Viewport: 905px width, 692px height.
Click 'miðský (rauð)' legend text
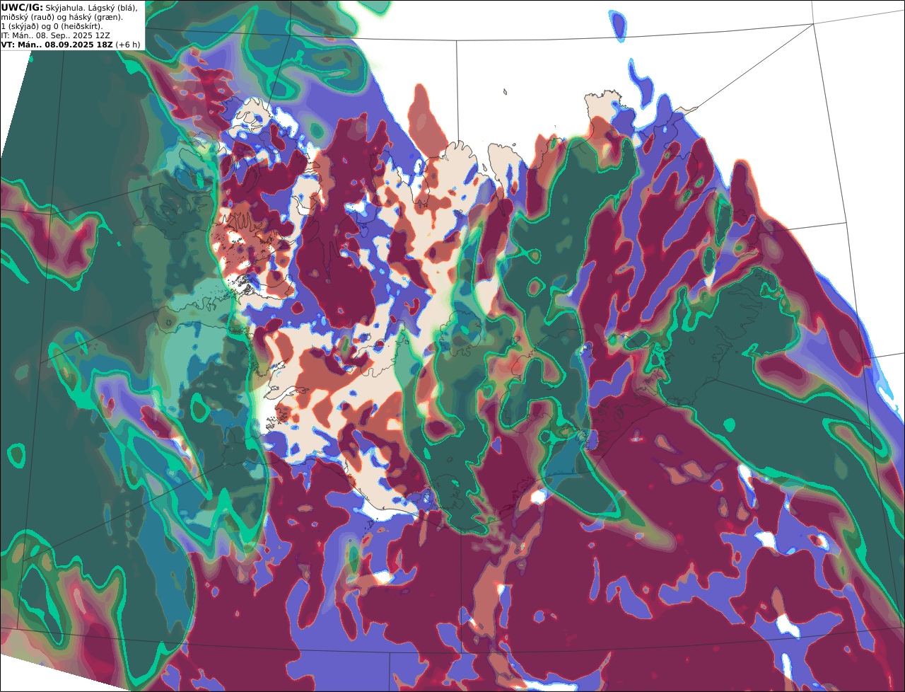[27, 17]
